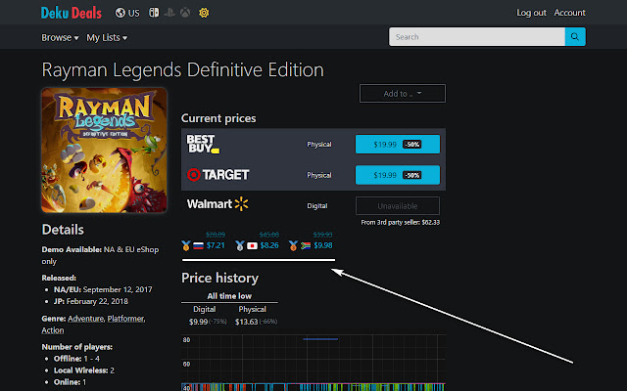Select the PlayStation platform icon
Screen dimensions: 627x391
tap(169, 13)
